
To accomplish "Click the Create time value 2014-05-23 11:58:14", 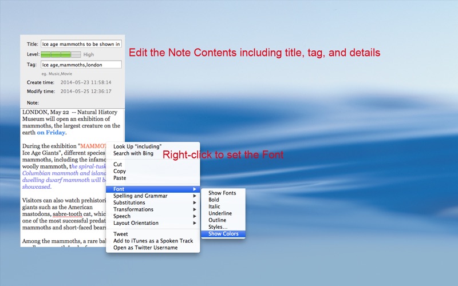I will coord(86,82).
